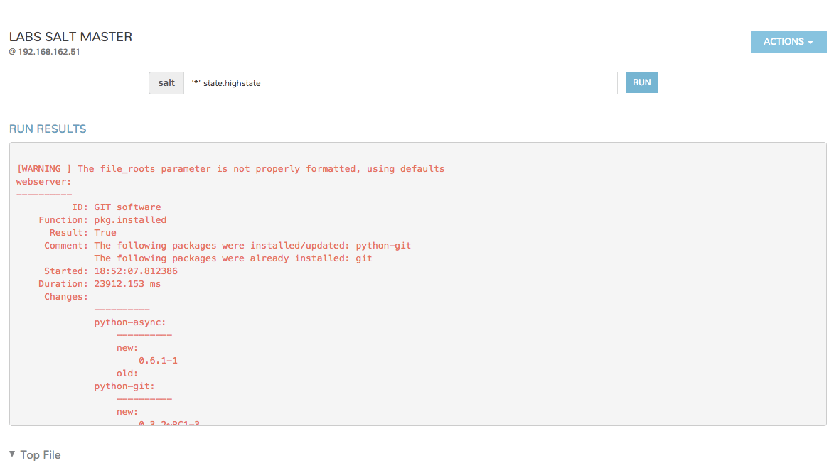Click the 'already installed: git' comment line
This screenshot has width=839, height=463.
tap(233, 258)
